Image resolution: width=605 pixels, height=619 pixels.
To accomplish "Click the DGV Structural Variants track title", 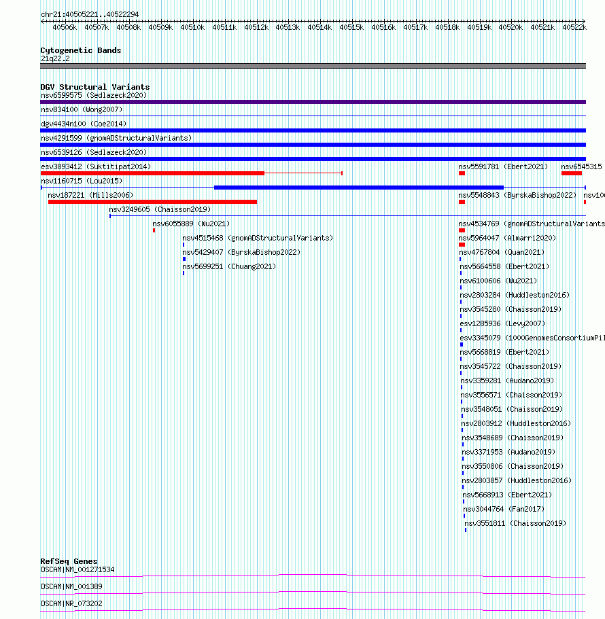I will pyautogui.click(x=95, y=87).
